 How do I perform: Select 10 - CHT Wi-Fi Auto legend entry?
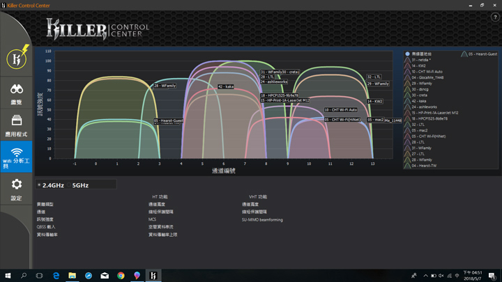click(x=423, y=72)
